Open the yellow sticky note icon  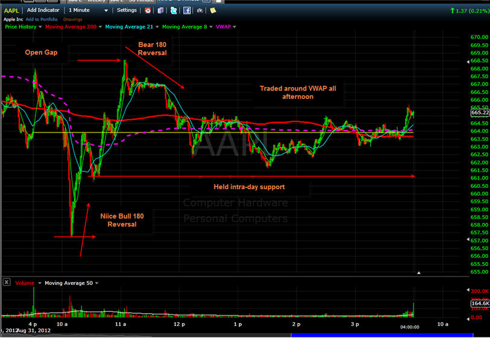(213, 11)
